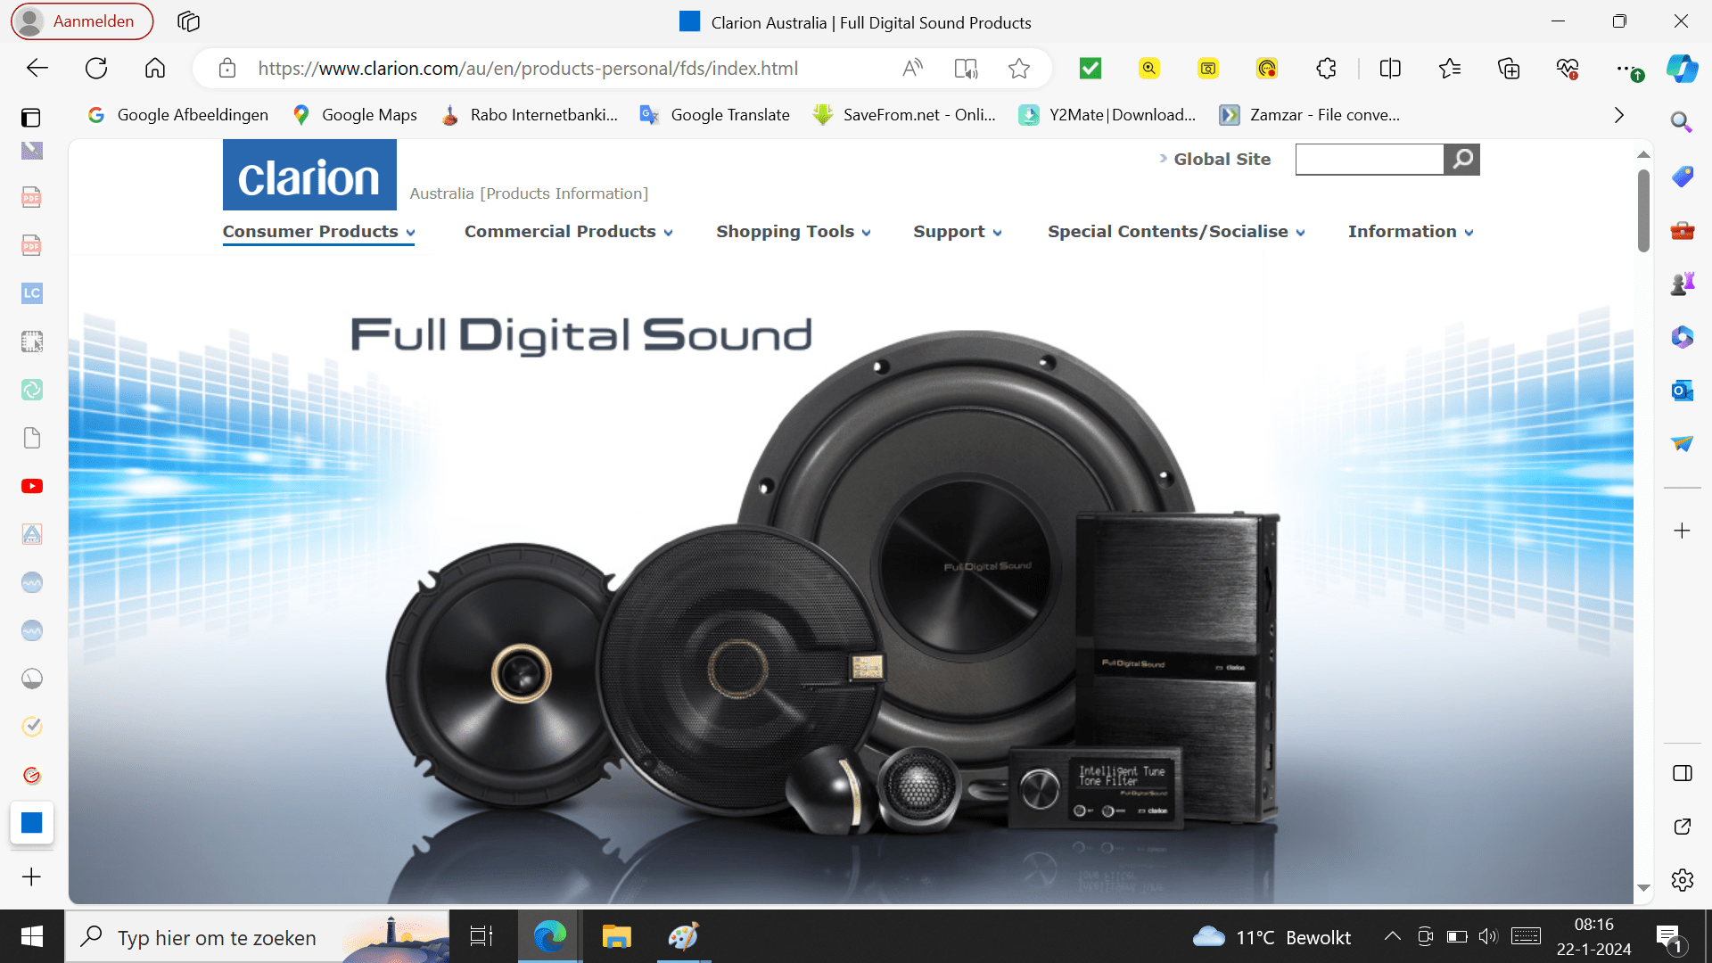
Task: Open volume control in tray
Action: [1488, 936]
